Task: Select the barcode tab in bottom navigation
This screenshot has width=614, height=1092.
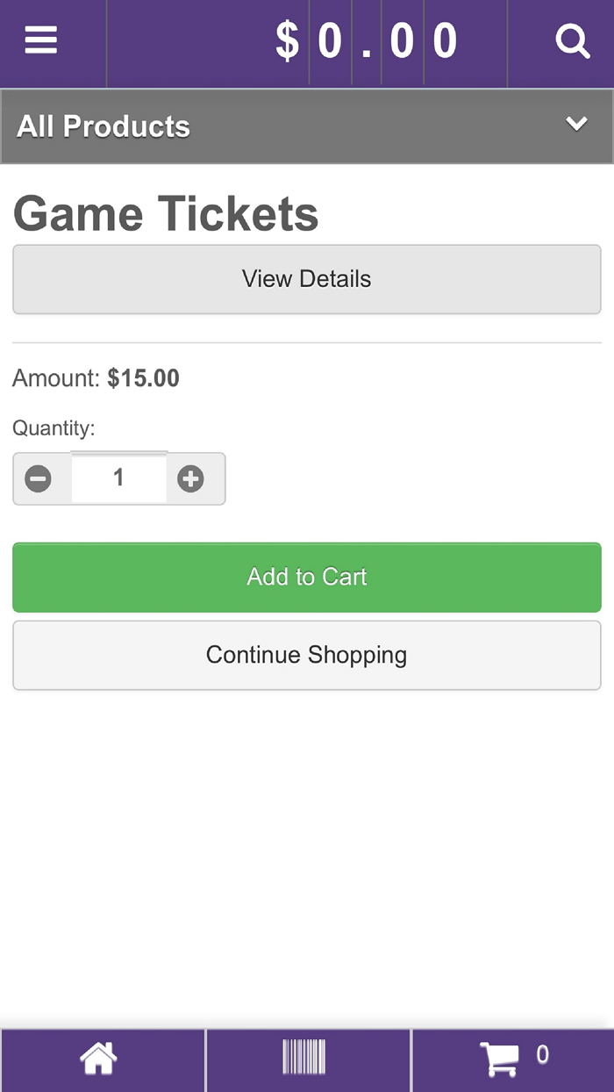Action: [305, 1059]
